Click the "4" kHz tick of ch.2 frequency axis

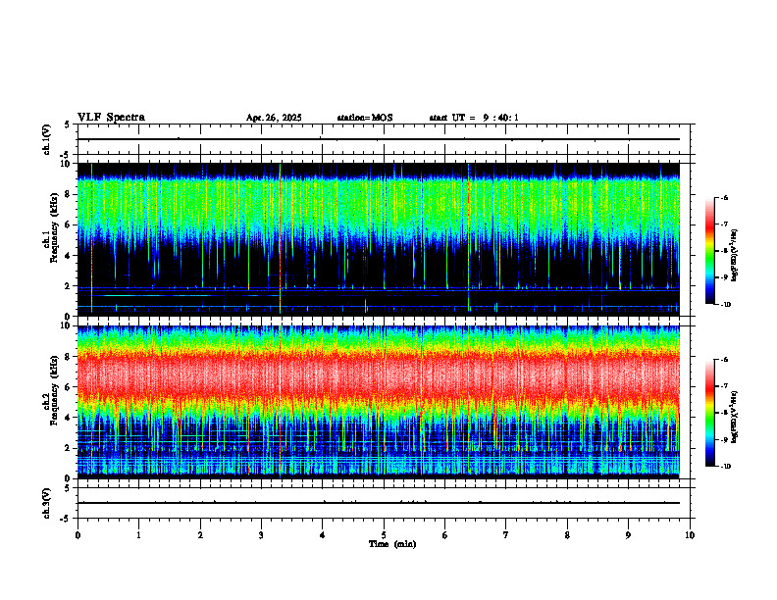point(68,418)
